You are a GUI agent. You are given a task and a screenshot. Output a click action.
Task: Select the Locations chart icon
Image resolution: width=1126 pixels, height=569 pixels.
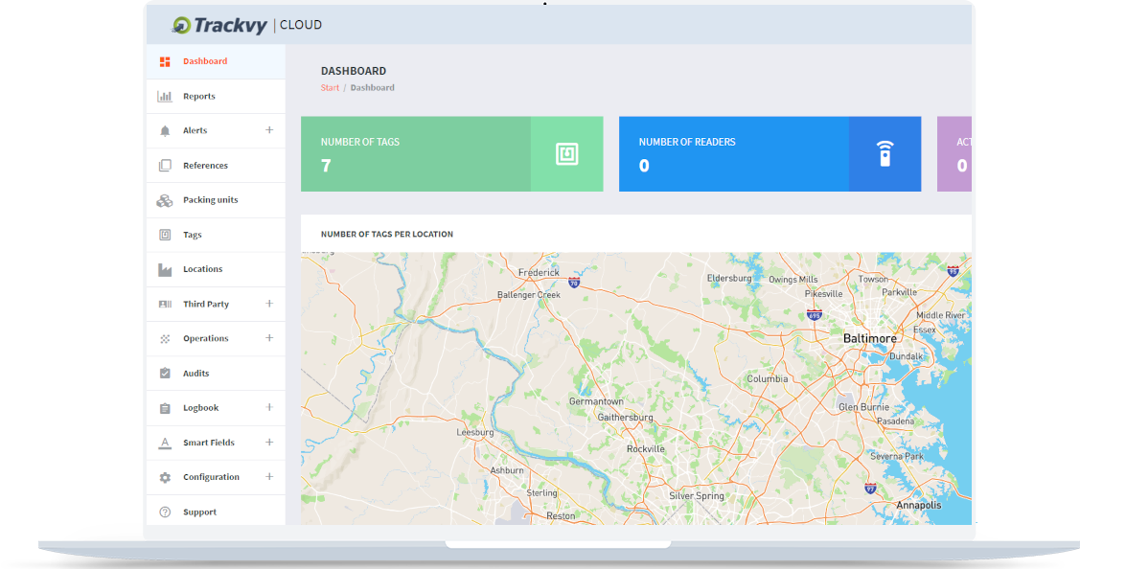point(163,269)
